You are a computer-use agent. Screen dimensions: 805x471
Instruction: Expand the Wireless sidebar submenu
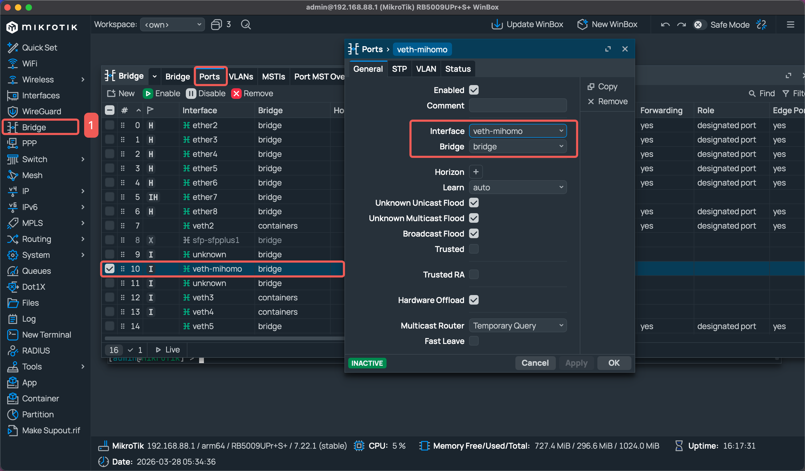[x=83, y=79]
